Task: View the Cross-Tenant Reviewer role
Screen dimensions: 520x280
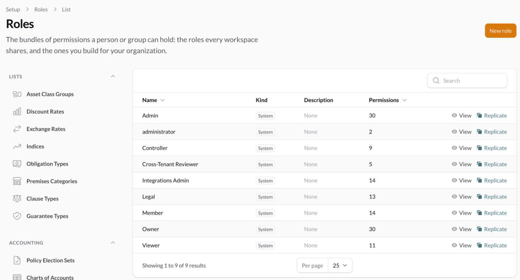Action: click(x=462, y=164)
